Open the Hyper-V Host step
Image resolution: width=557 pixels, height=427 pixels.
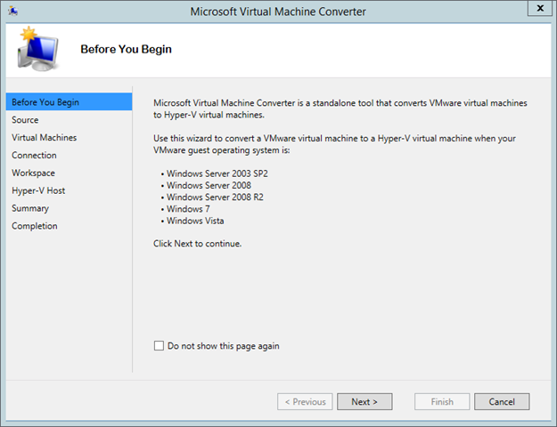pyautogui.click(x=38, y=190)
